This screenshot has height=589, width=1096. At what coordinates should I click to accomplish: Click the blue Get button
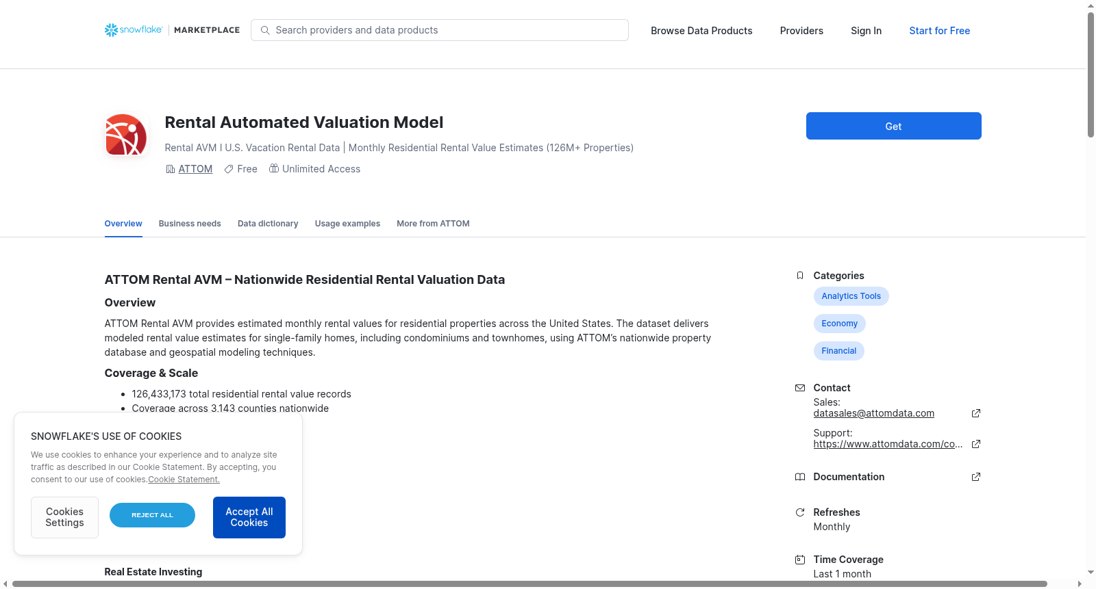893,126
